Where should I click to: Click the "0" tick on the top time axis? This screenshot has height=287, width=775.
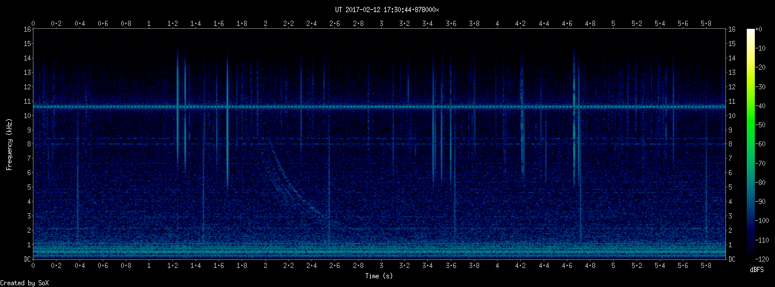[x=33, y=24]
